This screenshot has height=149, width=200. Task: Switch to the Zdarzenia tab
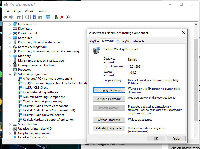(138, 41)
